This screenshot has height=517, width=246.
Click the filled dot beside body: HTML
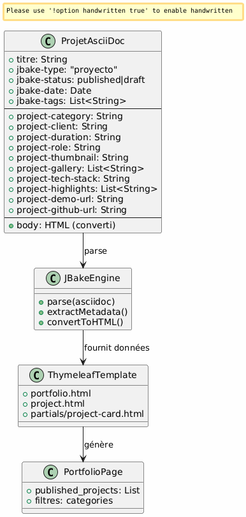(11, 226)
